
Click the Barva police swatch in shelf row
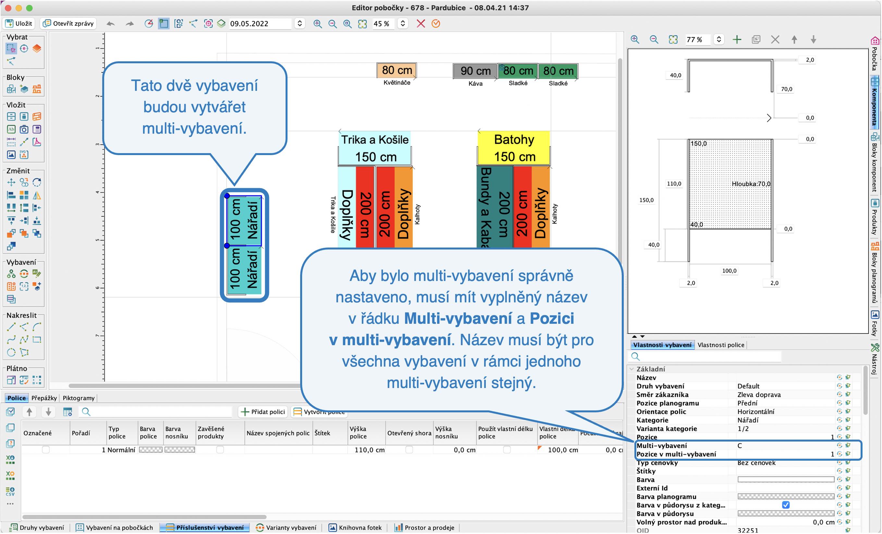click(x=151, y=450)
